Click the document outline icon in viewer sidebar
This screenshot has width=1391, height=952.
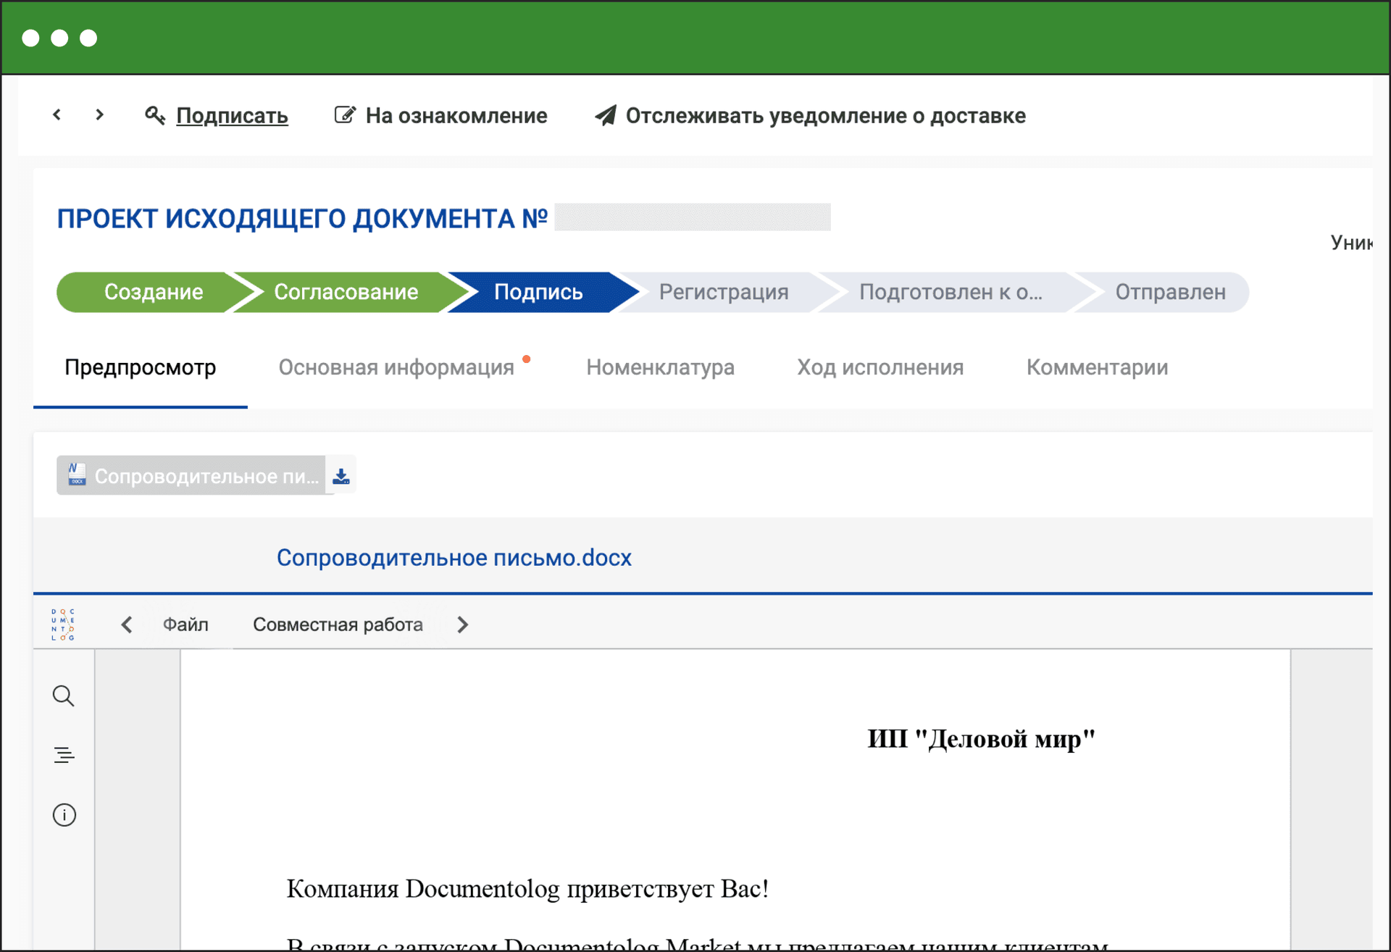(64, 755)
